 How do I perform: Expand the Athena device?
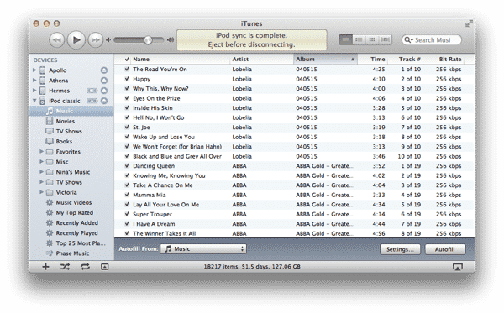[34, 81]
